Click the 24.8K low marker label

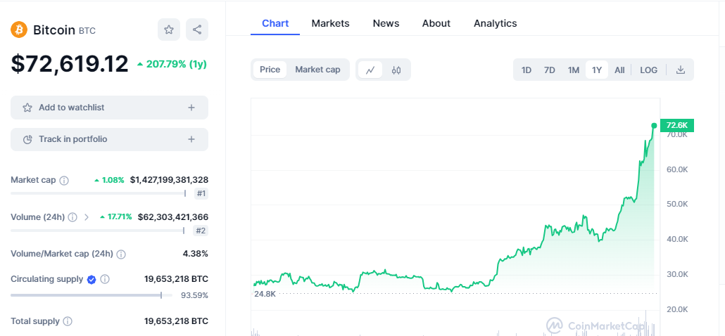(265, 294)
